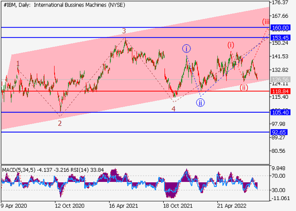
Task: Select the red '(ii)' wave marker
Action: pyautogui.click(x=244, y=88)
